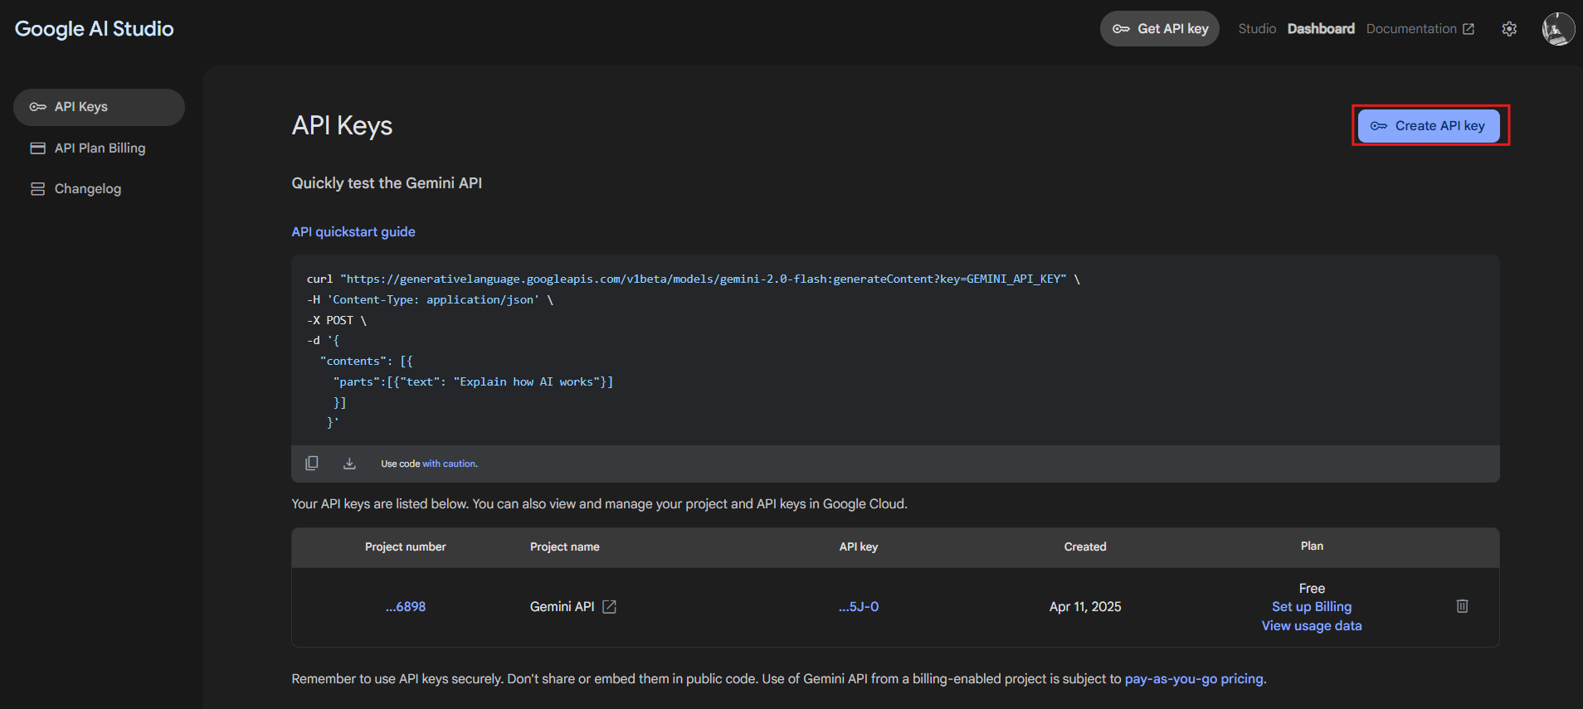The height and width of the screenshot is (709, 1583).
Task: Click the API key ...5J-O
Action: tap(859, 607)
